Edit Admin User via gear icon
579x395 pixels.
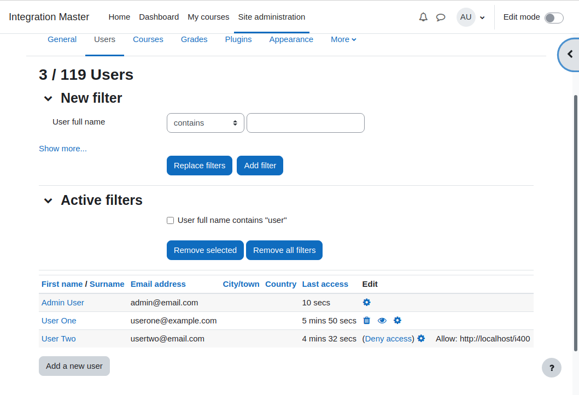[x=366, y=303]
